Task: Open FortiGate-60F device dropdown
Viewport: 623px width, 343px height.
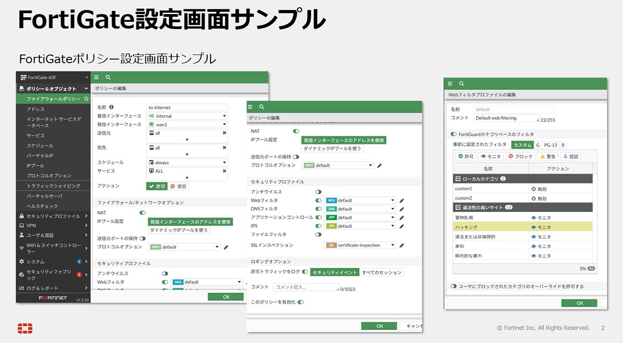Action: (x=53, y=77)
